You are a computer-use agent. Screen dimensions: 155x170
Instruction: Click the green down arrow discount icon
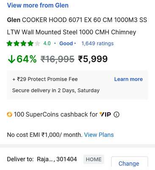[x=11, y=59]
